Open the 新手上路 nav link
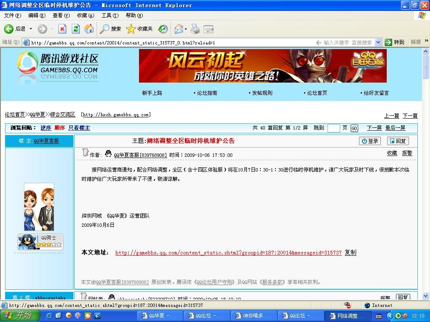Screen dimensions: 430x322 pos(152,93)
